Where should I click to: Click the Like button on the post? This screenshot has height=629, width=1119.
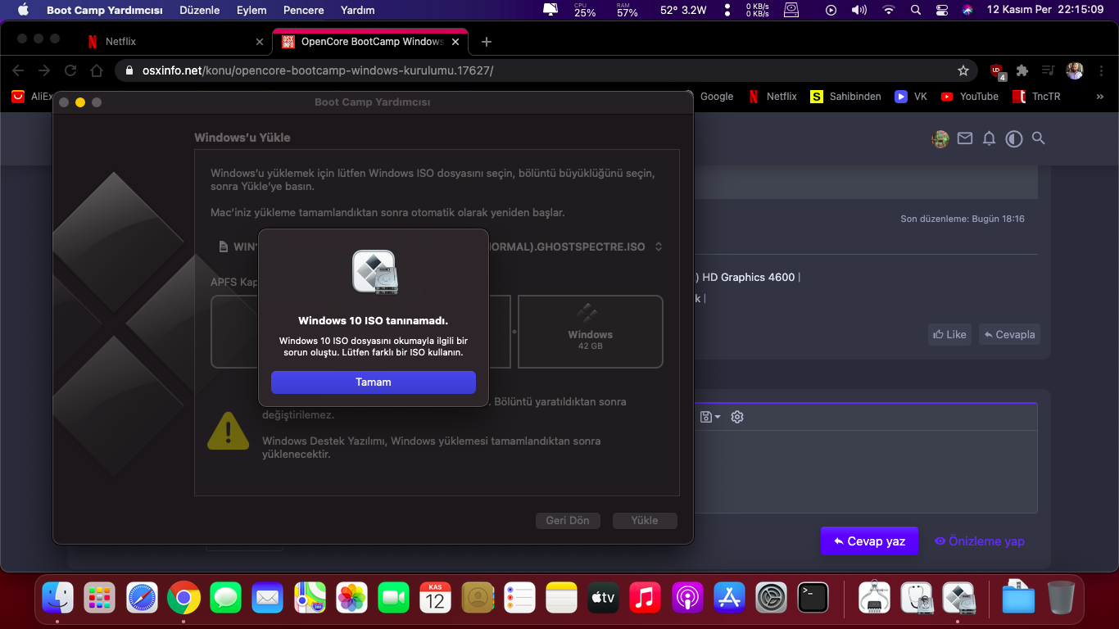tap(949, 334)
